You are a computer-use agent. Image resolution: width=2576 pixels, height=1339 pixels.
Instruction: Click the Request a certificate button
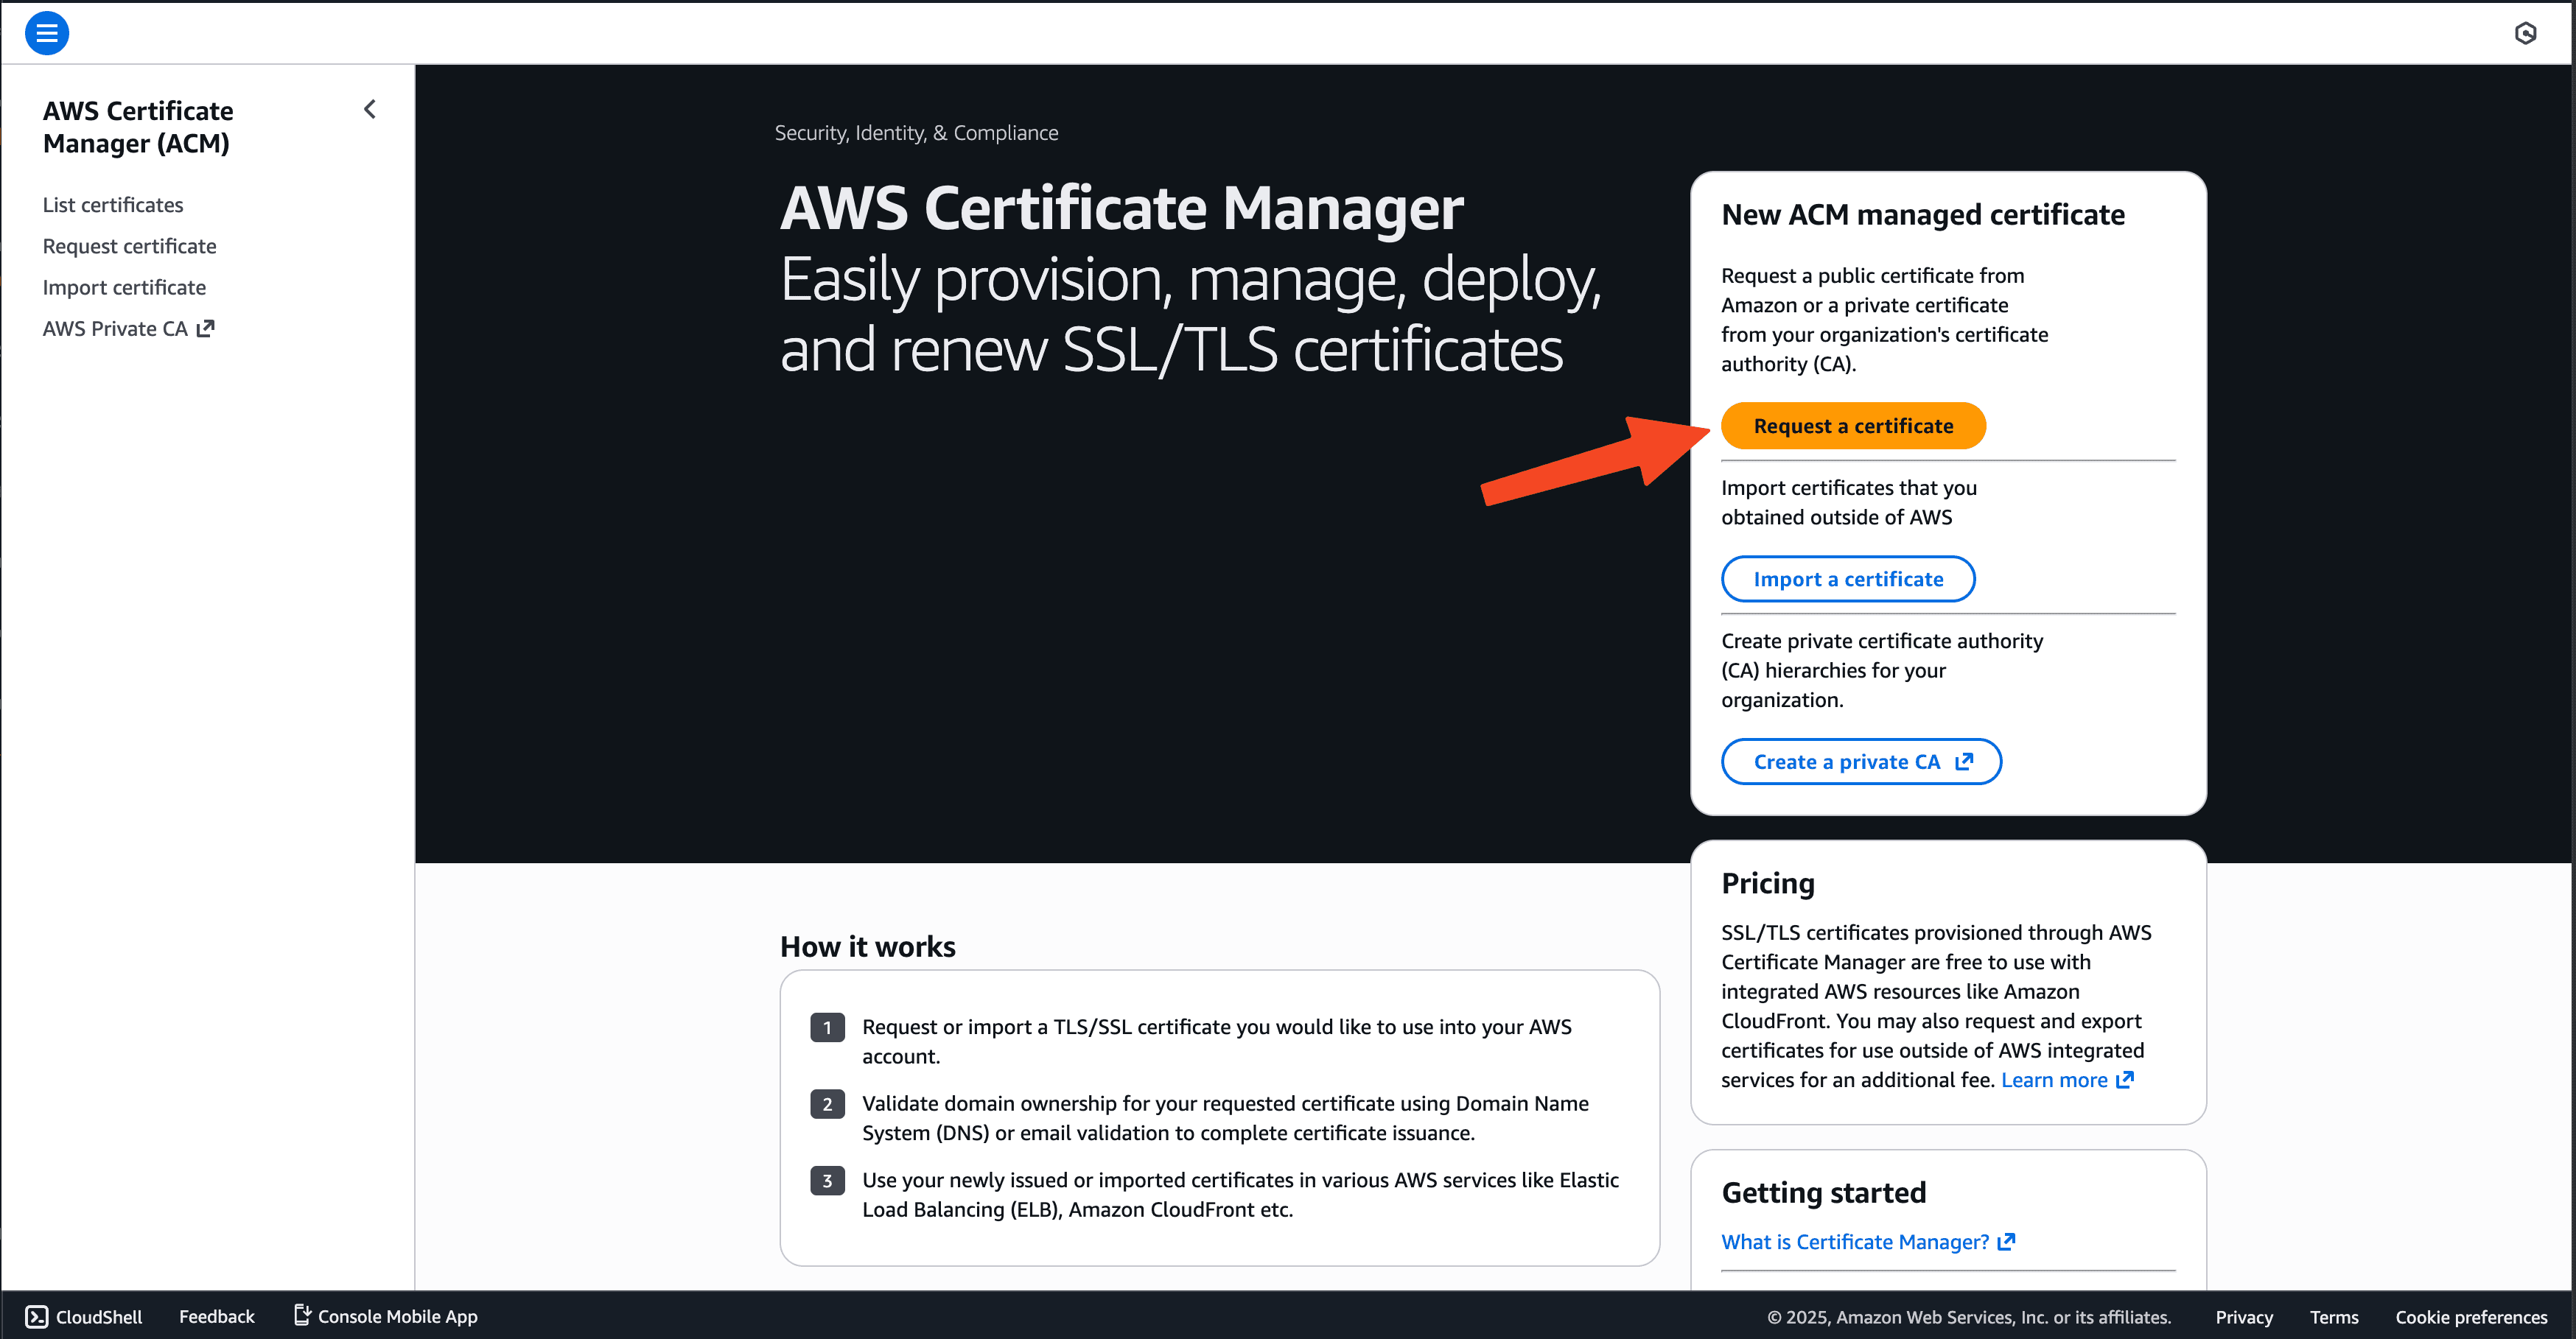click(1852, 425)
